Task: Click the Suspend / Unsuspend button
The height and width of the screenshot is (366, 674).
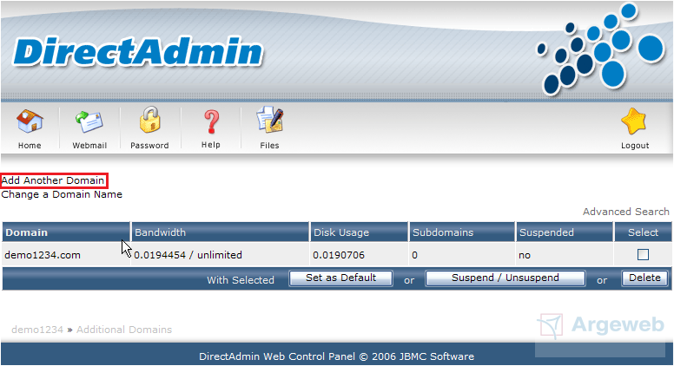Action: pyautogui.click(x=505, y=278)
